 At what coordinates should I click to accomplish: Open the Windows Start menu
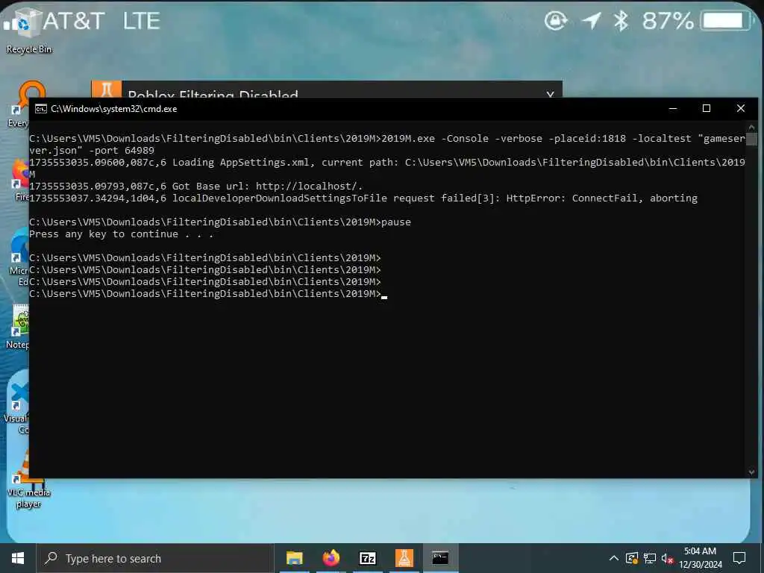click(x=18, y=558)
